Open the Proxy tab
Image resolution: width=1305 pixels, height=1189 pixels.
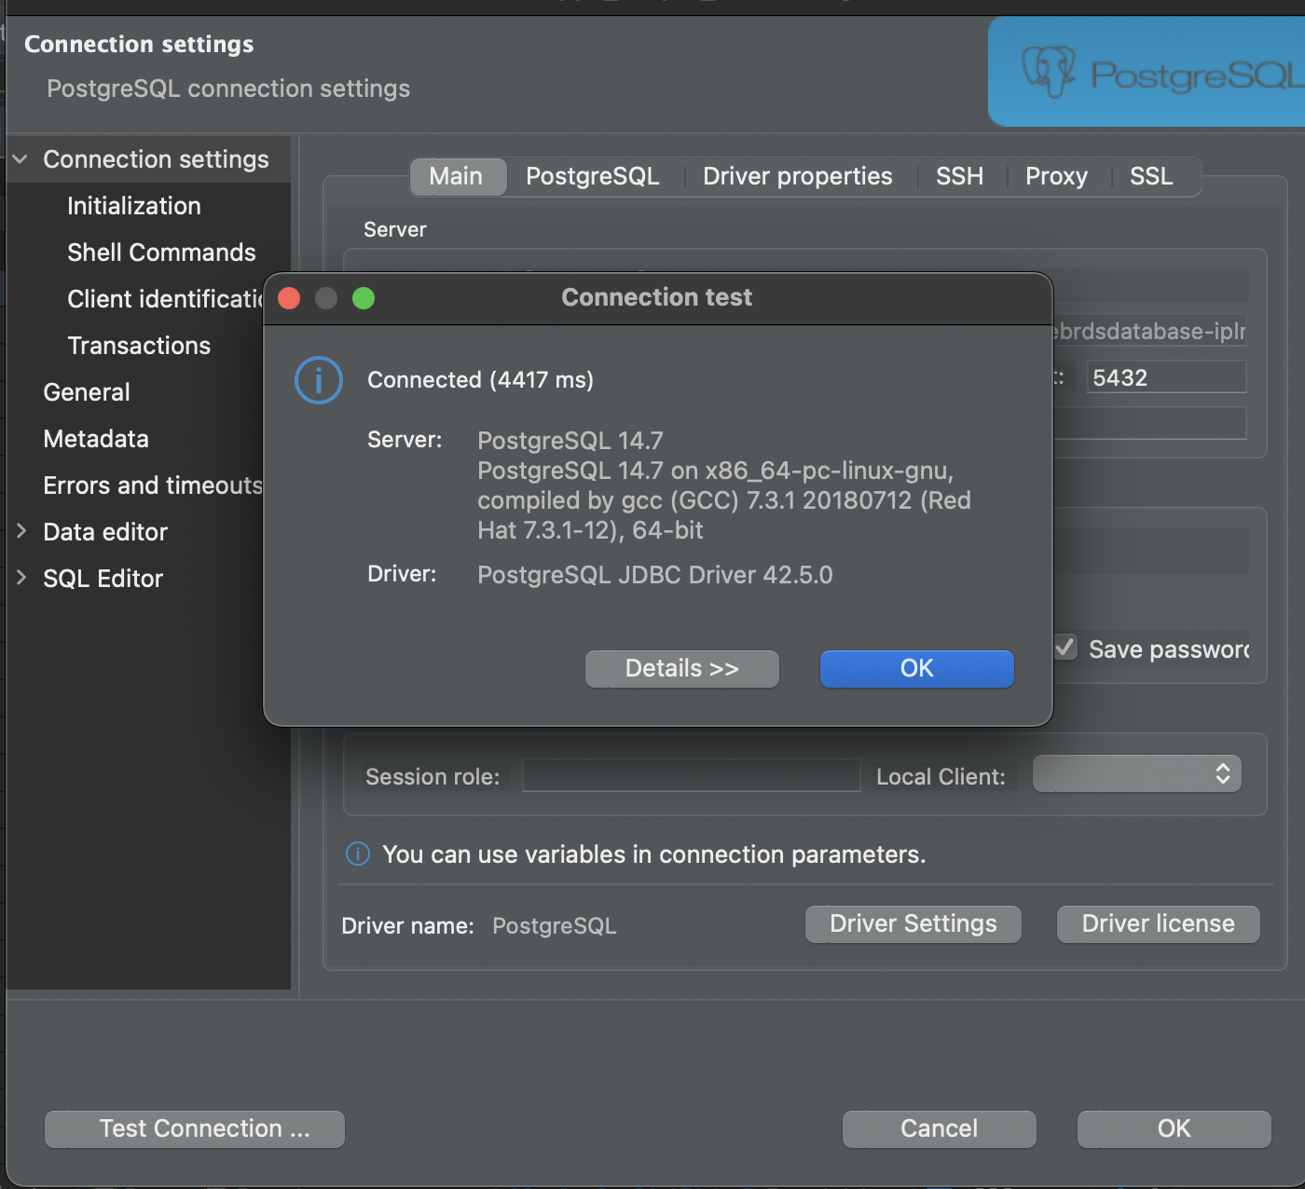pos(1056,176)
